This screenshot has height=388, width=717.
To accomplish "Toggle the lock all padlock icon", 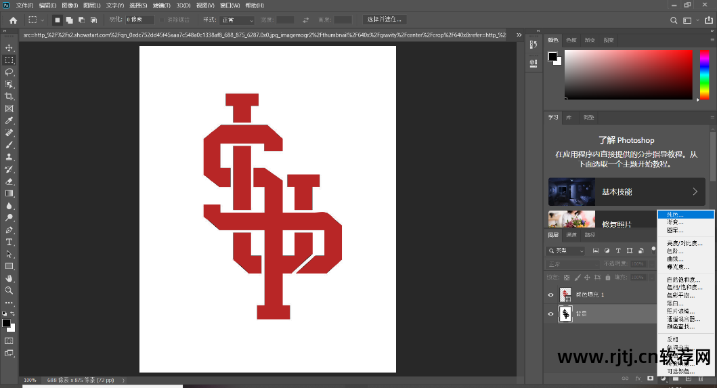I will (x=608, y=277).
